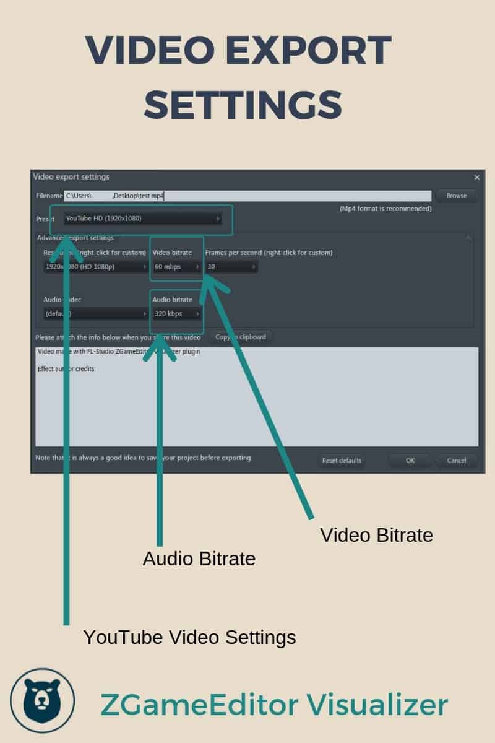Click the arrow icon on the Frames per second box
This screenshot has height=743, width=495.
pyautogui.click(x=252, y=267)
